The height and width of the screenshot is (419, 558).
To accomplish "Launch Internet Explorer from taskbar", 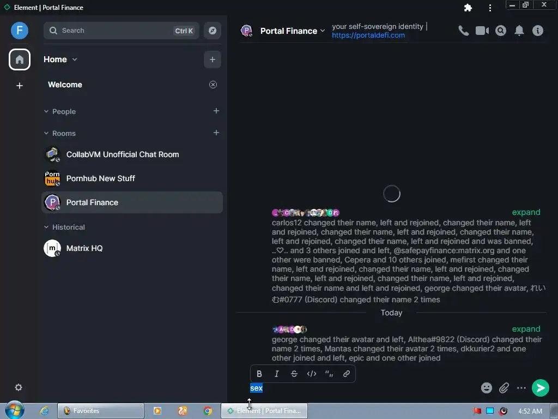I will (x=44, y=411).
